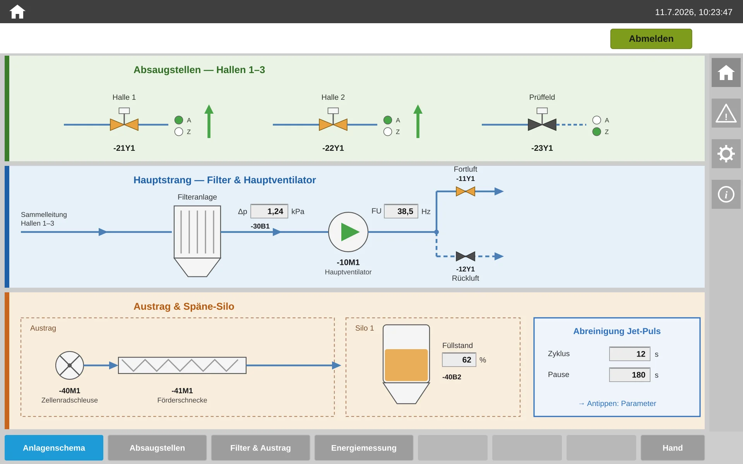
Task: Choose the Z radio for Halle 2
Action: coord(388,132)
